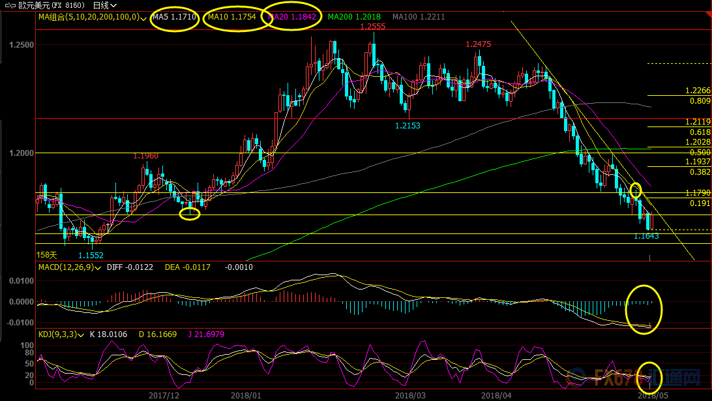Click the gray MA100 1.2211 legend
Screen dimensions: 712x401
point(418,17)
